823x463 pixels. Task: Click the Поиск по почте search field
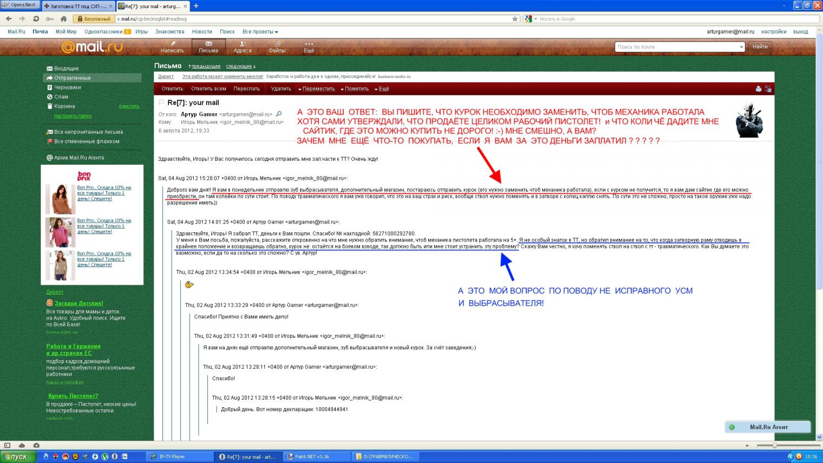pyautogui.click(x=676, y=47)
